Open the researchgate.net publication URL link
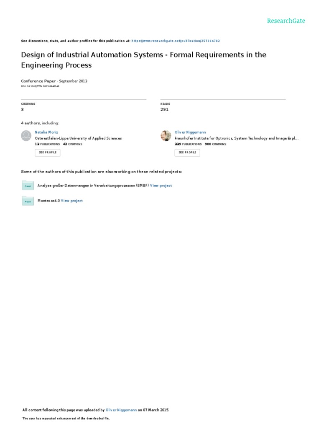 pos(176,41)
